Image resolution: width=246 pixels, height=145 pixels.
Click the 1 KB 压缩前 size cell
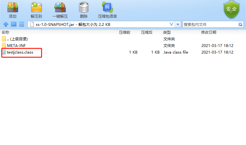(x=133, y=52)
